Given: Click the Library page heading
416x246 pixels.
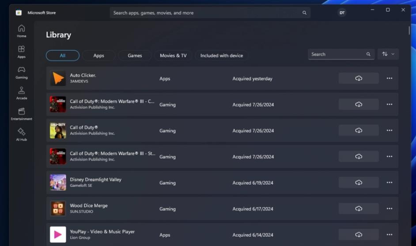Looking at the screenshot, I should [x=58, y=35].
